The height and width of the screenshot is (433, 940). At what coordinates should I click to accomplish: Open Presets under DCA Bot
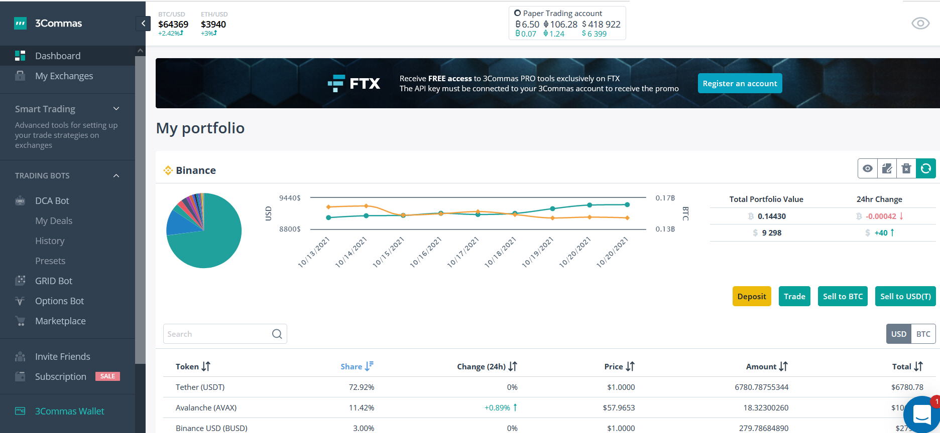(x=50, y=261)
